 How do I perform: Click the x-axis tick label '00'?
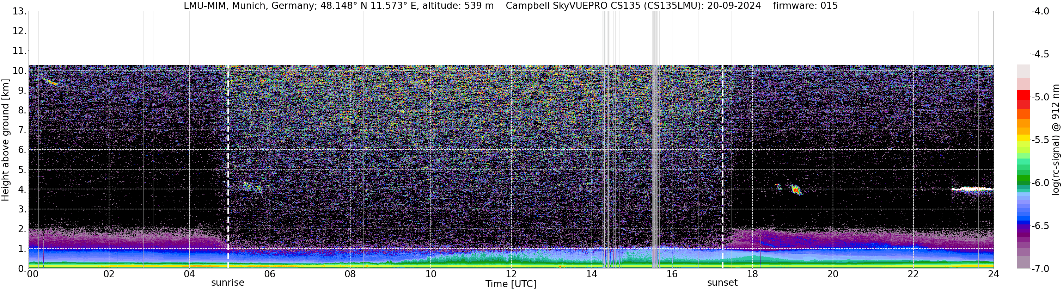(32, 274)
